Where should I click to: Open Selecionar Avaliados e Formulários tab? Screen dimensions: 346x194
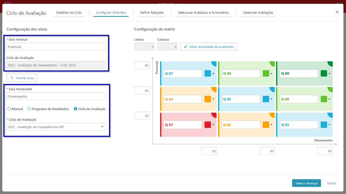point(203,13)
